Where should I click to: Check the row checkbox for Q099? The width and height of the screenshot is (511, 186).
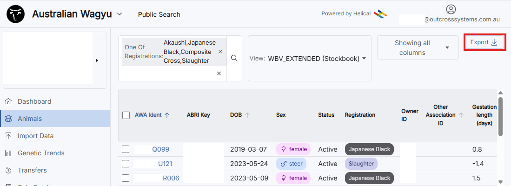(126, 149)
